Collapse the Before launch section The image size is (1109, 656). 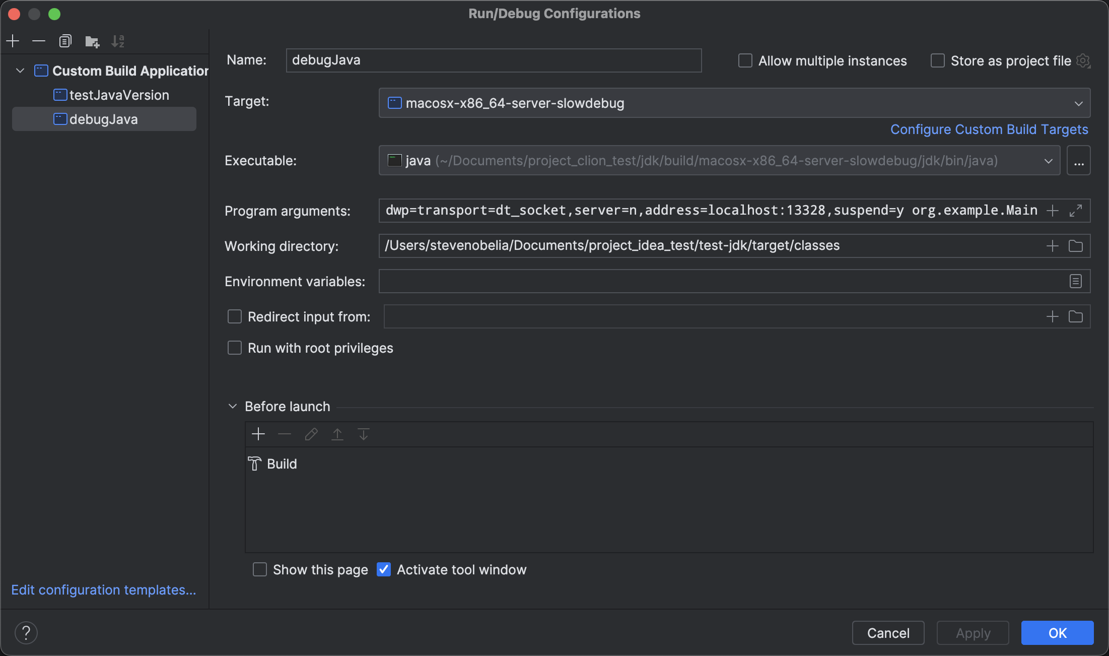coord(233,407)
